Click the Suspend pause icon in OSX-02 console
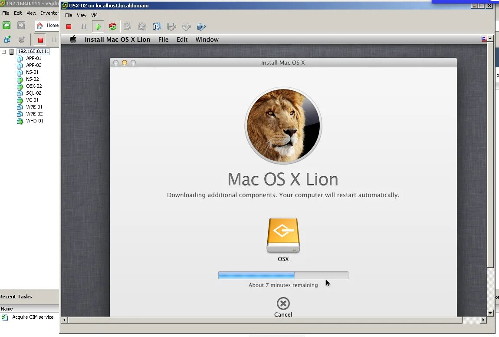This screenshot has height=337, width=499. point(83,27)
